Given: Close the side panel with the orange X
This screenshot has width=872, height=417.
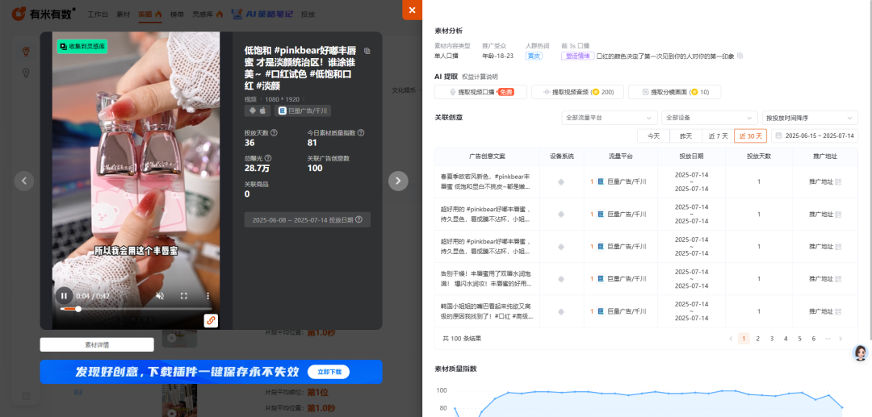Looking at the screenshot, I should pyautogui.click(x=412, y=10).
